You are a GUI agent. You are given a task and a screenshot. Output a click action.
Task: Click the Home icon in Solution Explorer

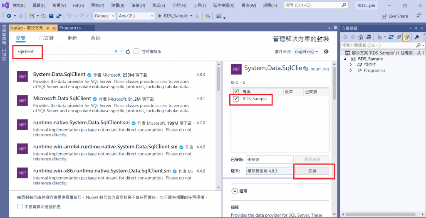coord(361,37)
